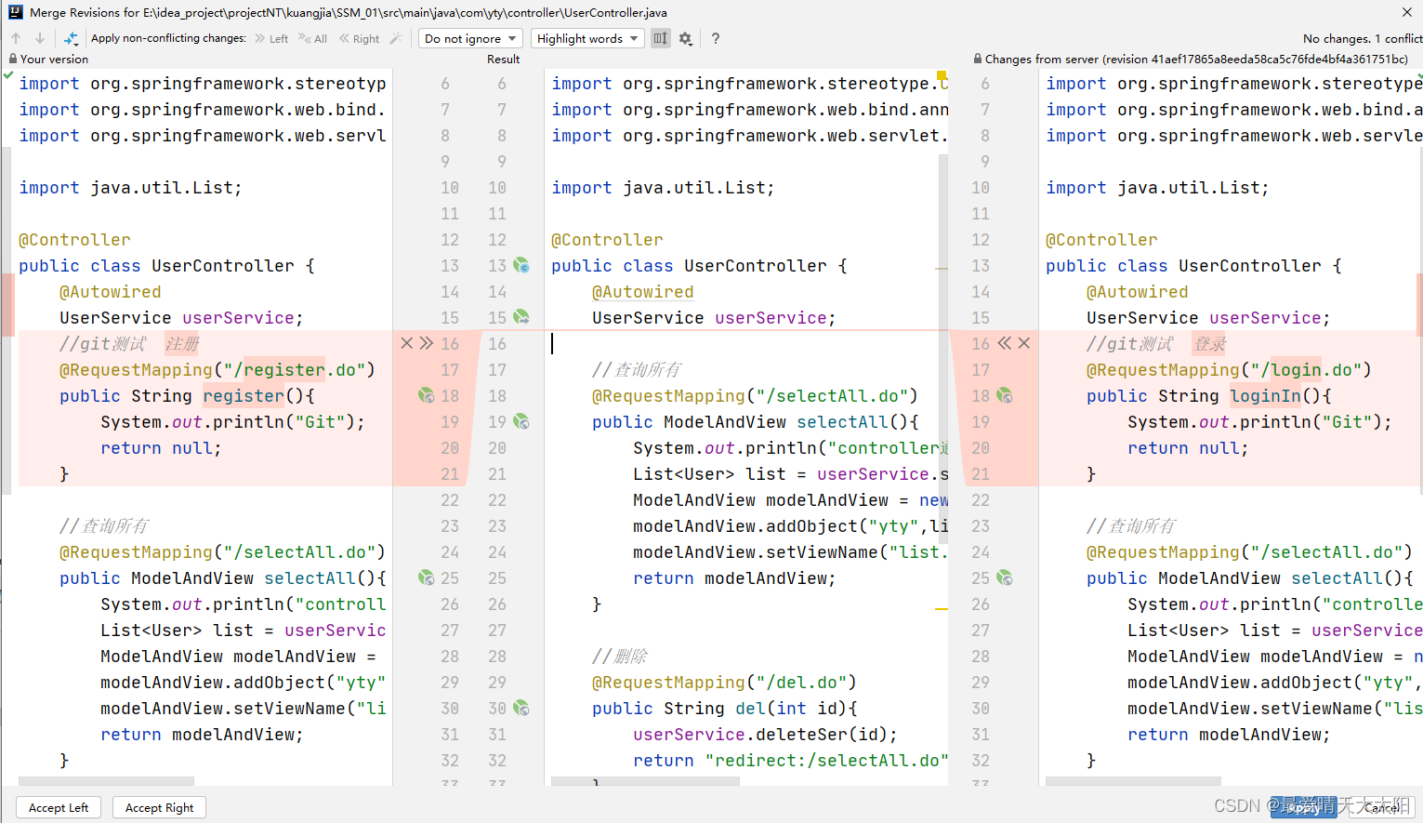Click web mapping gutter icon at Result line 30
This screenshot has height=823, width=1423.
point(521,708)
